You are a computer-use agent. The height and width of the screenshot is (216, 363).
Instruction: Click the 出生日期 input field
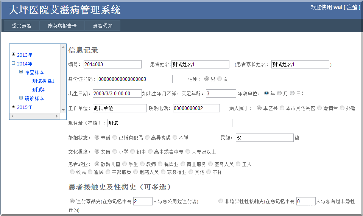[x=117, y=93]
